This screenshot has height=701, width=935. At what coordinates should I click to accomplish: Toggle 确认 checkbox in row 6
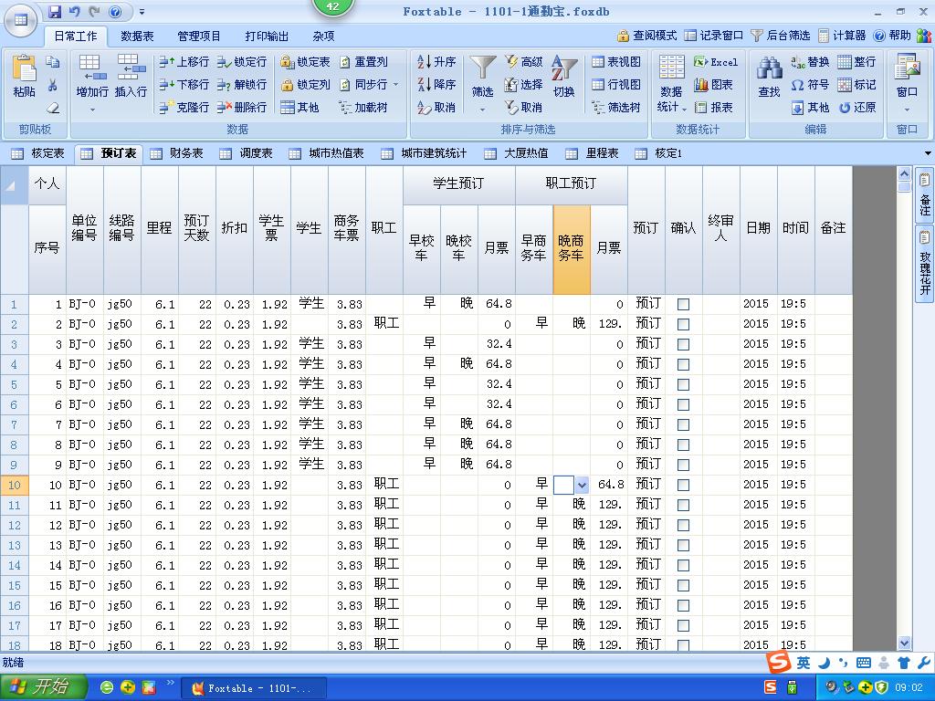coord(683,404)
